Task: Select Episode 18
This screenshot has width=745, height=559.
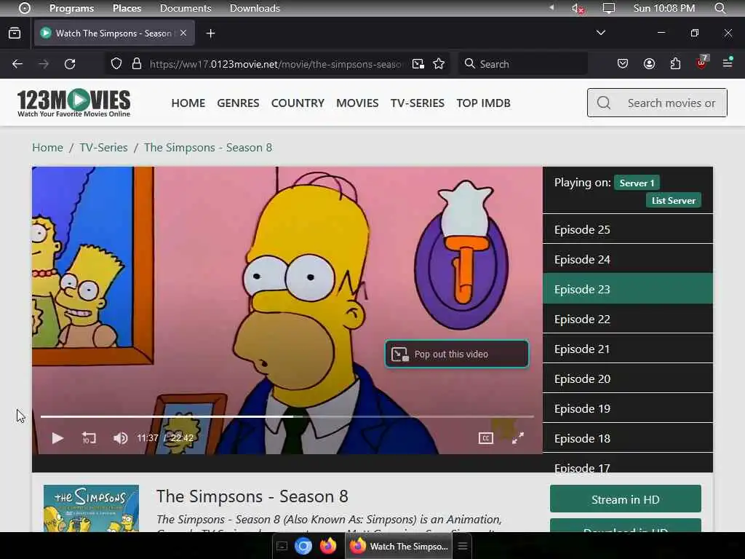Action: click(628, 438)
